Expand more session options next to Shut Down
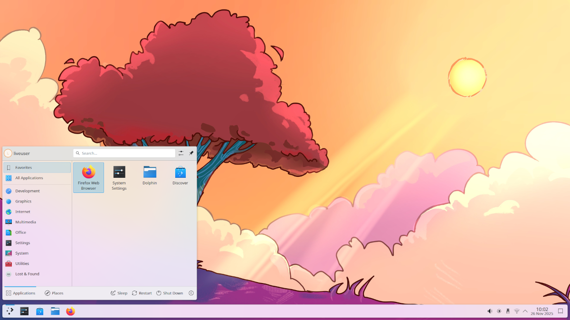 tap(191, 293)
